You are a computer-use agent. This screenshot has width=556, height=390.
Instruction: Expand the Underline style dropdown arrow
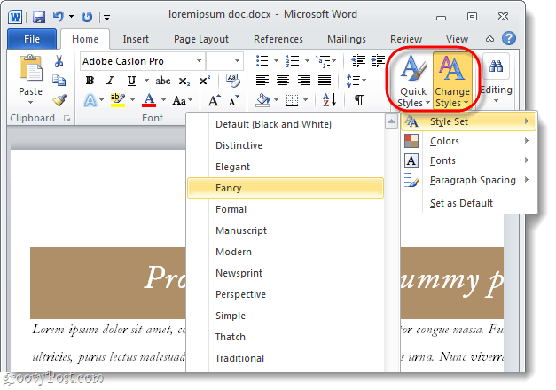click(146, 81)
